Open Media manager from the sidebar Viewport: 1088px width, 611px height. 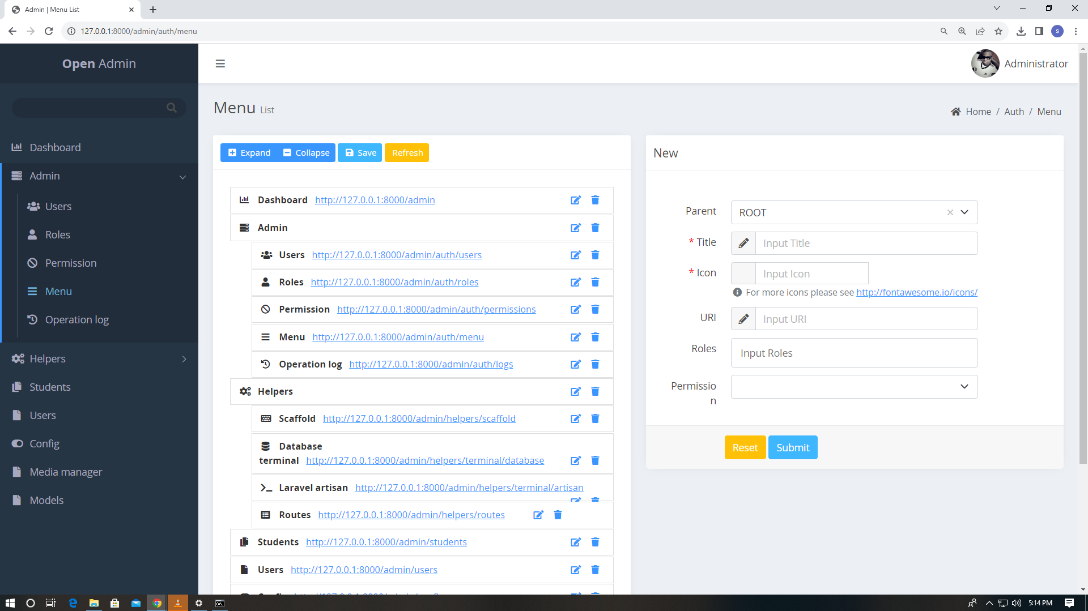pos(66,471)
